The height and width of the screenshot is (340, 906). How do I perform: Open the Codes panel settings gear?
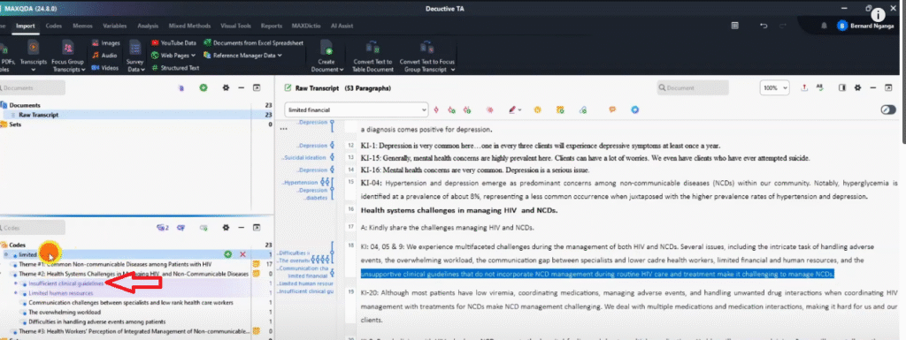click(226, 228)
